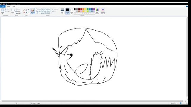Click the Undo arrow in title bar
Viewport: 191px width, 107px height.
pos(6,4)
